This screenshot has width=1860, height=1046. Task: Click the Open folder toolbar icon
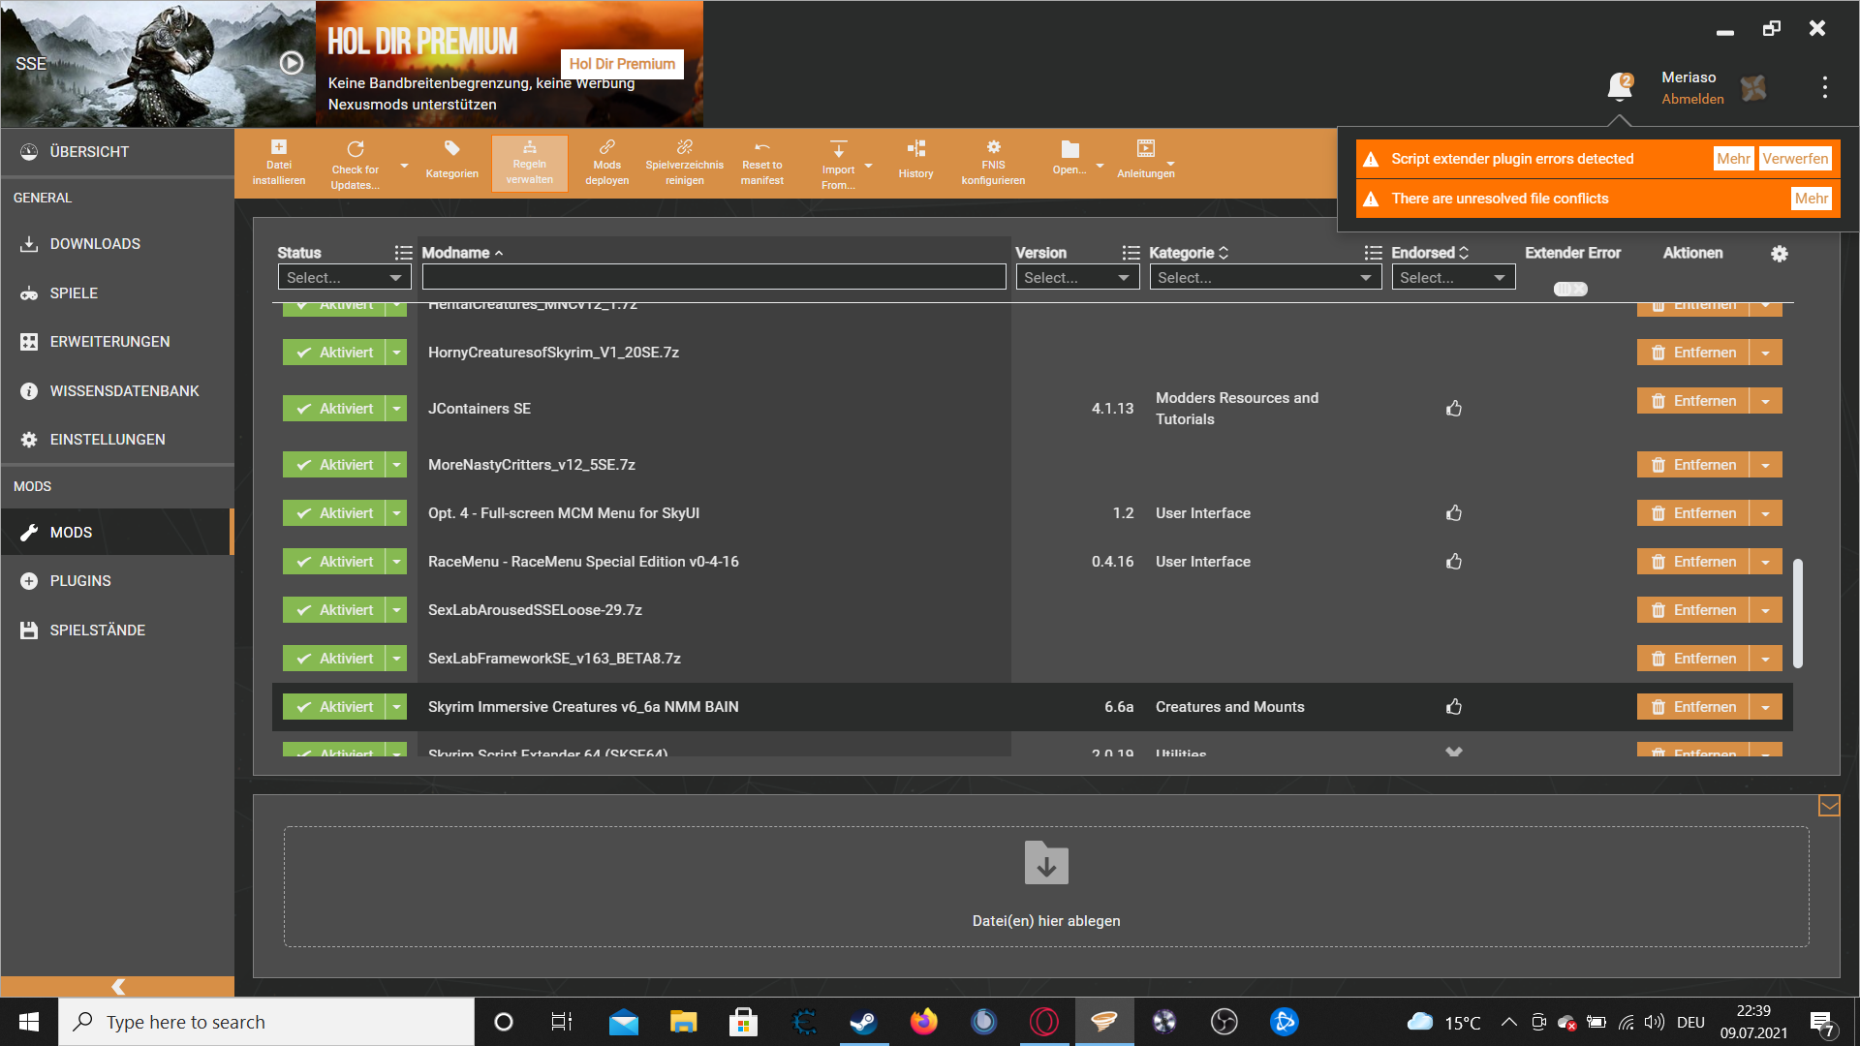[x=1069, y=157]
